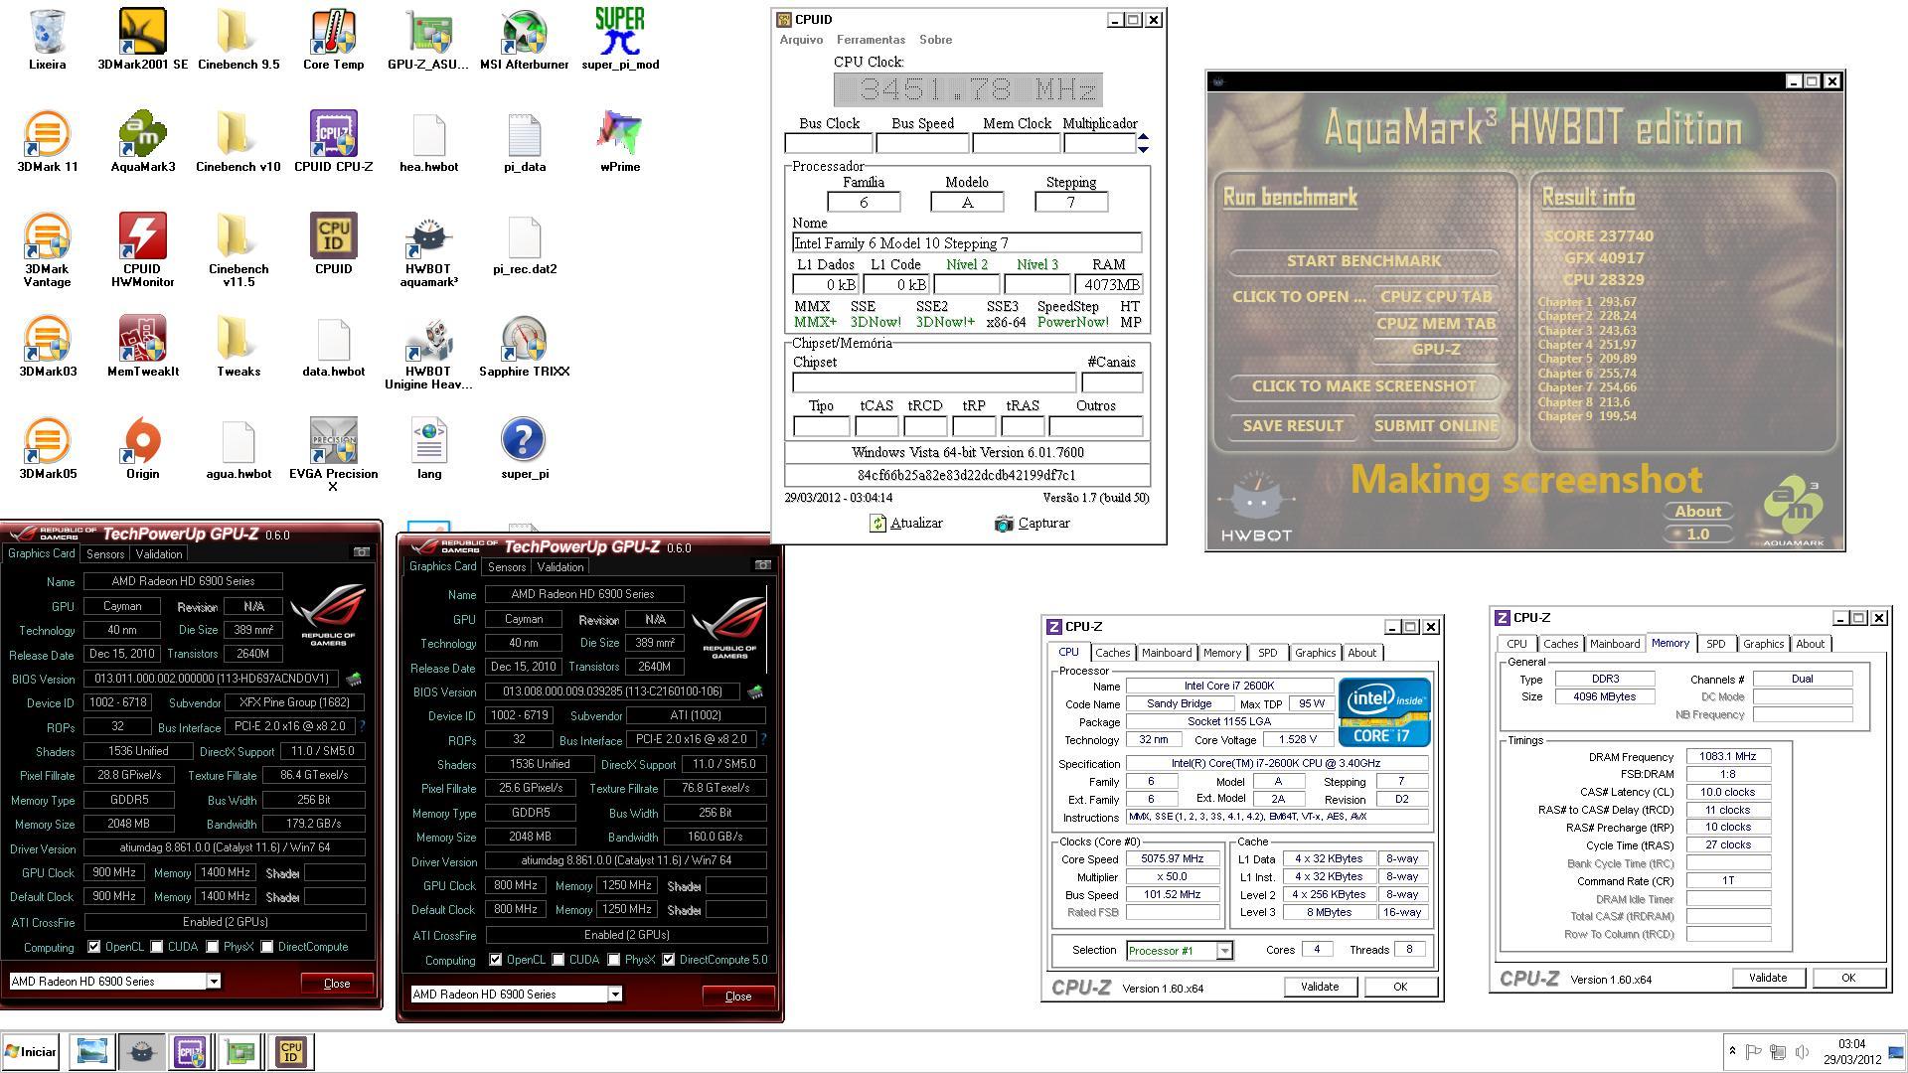The height and width of the screenshot is (1073, 1908).
Task: Open CPUID CPU-Z desktop shortcut
Action: click(333, 142)
